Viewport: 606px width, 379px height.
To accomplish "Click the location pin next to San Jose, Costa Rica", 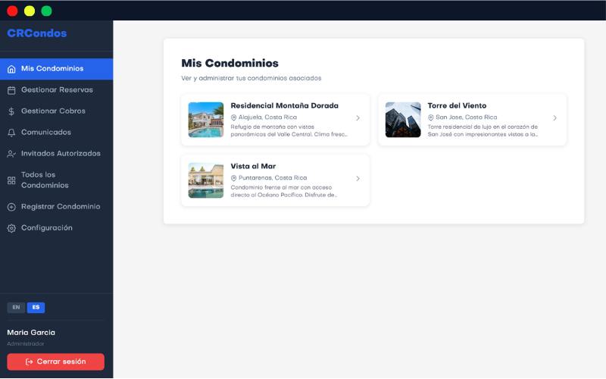I will point(430,117).
